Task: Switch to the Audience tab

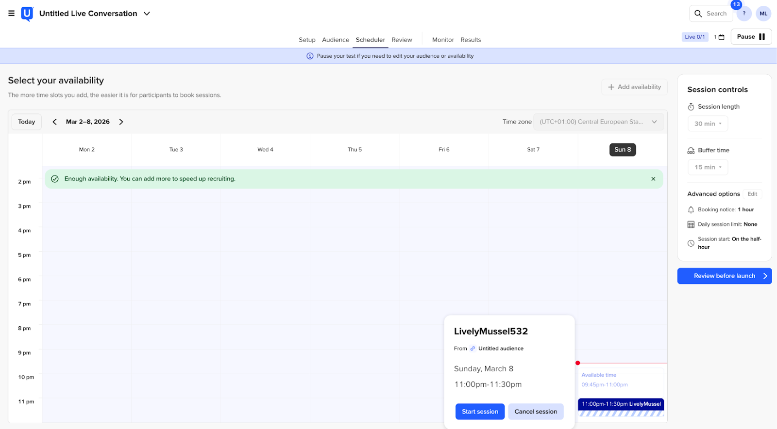Action: coord(335,40)
